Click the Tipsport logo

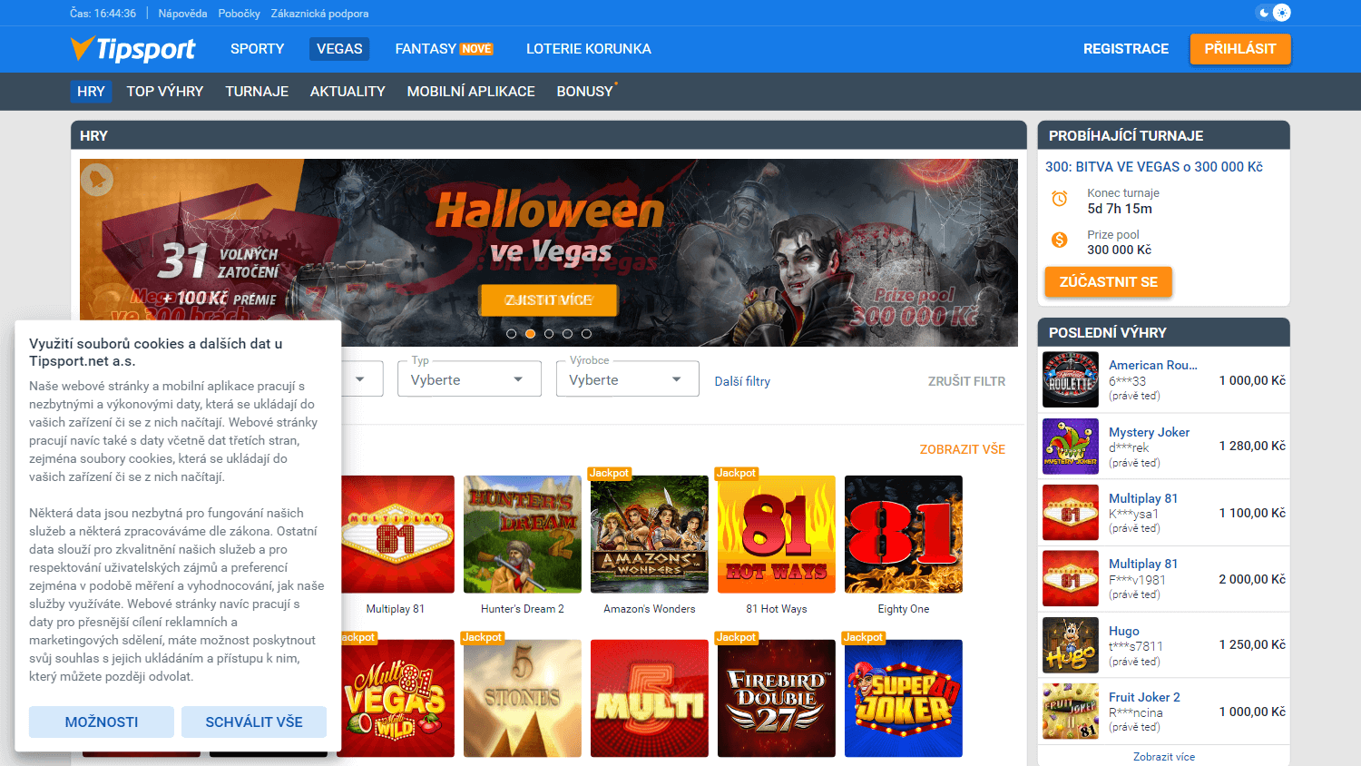[132, 49]
